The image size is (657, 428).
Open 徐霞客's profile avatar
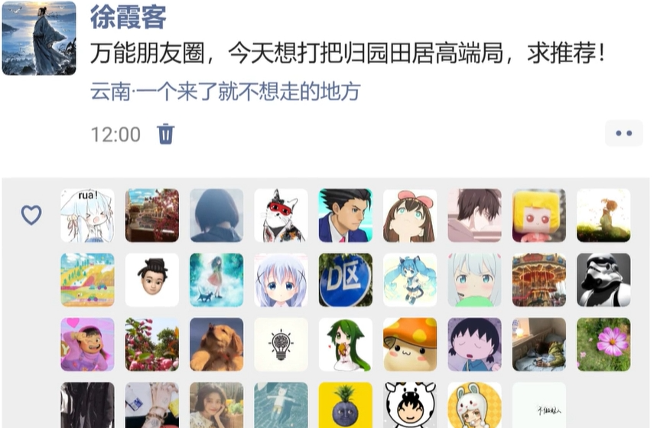[39, 38]
